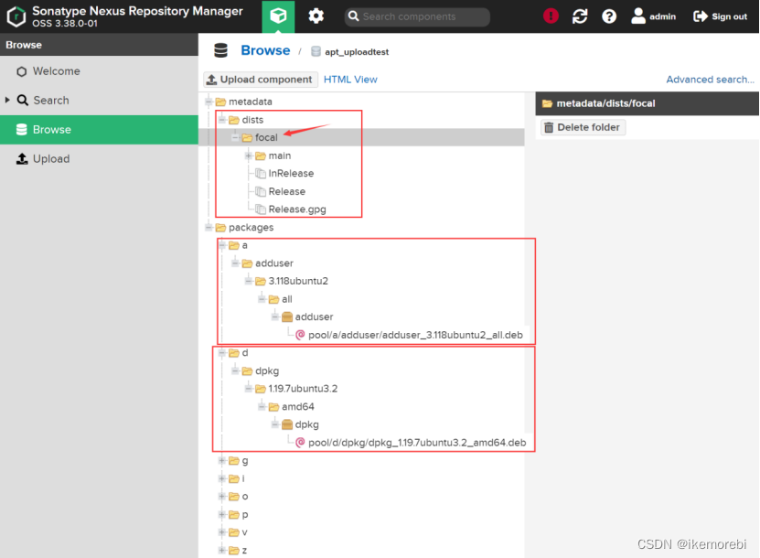Viewport: 760px width, 558px height.
Task: Click the focal folder icon
Action: click(247, 138)
